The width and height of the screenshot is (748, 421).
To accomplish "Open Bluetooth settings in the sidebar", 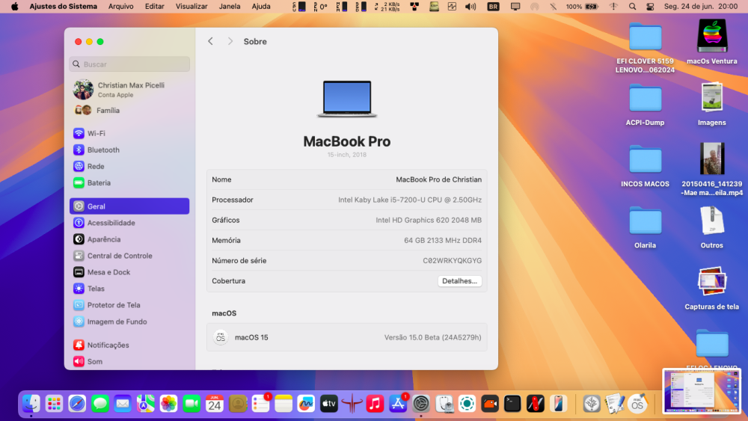I will 129,150.
